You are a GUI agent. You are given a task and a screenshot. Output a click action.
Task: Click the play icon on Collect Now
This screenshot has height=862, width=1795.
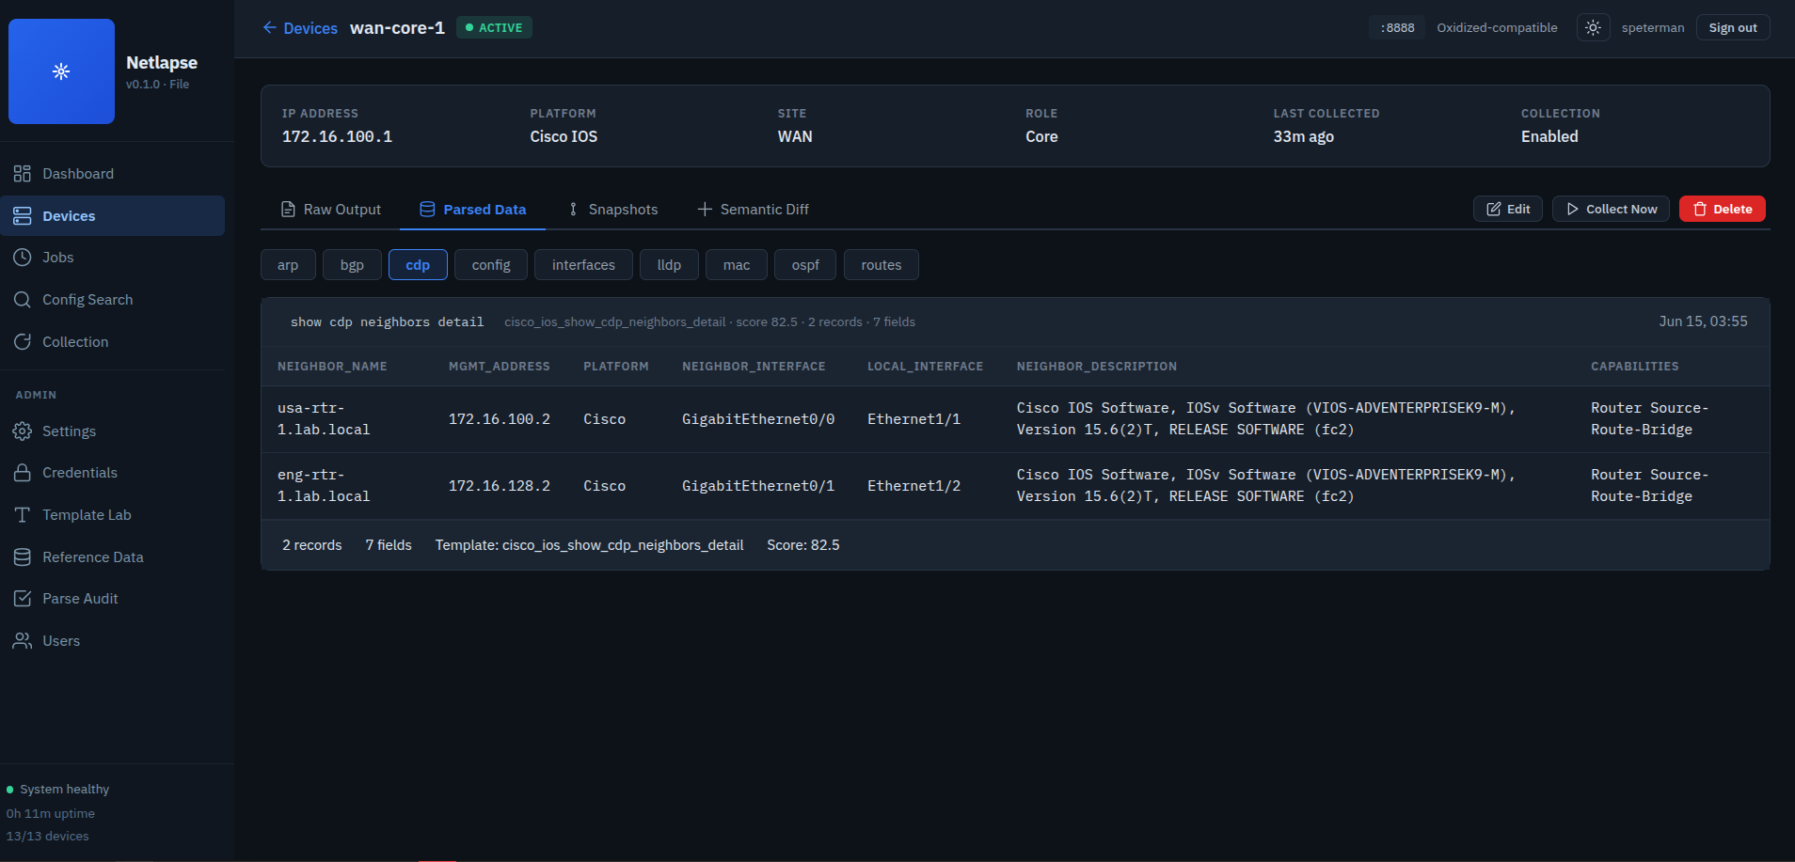tap(1573, 210)
